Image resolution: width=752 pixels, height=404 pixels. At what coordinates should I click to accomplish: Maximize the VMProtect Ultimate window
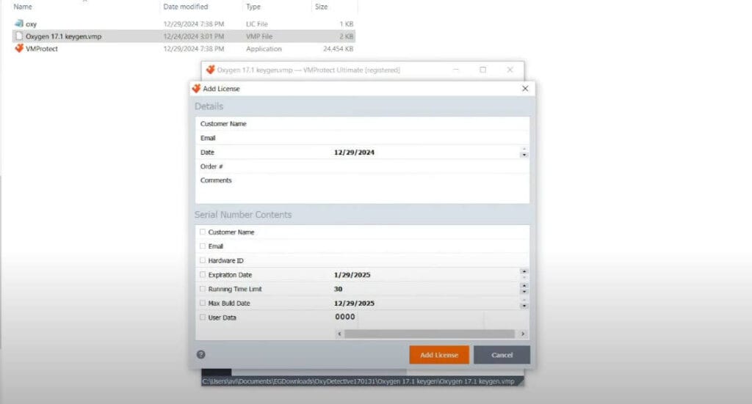tap(483, 70)
